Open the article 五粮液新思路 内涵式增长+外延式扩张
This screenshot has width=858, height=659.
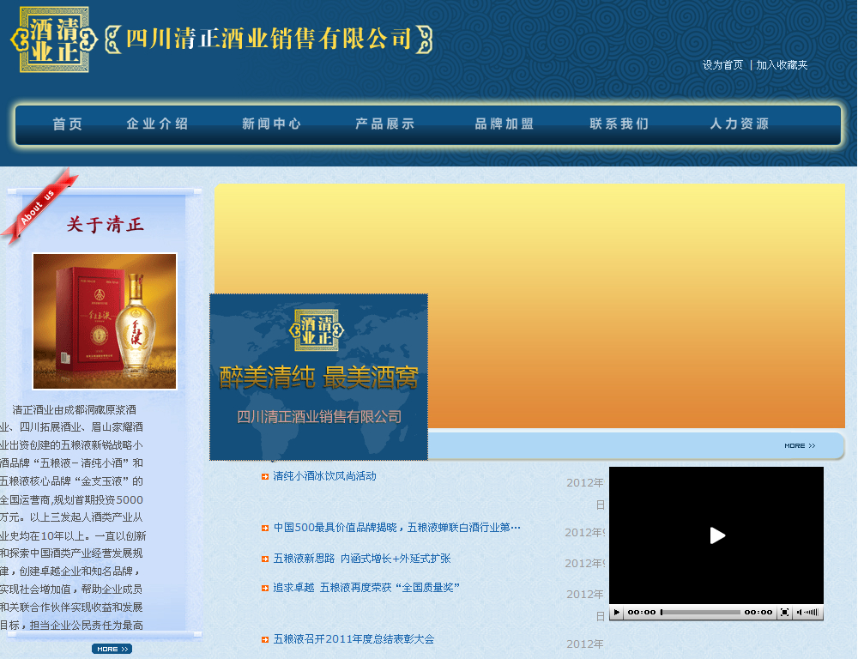click(x=362, y=559)
